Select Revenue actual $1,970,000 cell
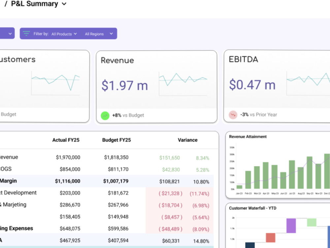Viewport: 330px width, 248px height. click(68, 157)
